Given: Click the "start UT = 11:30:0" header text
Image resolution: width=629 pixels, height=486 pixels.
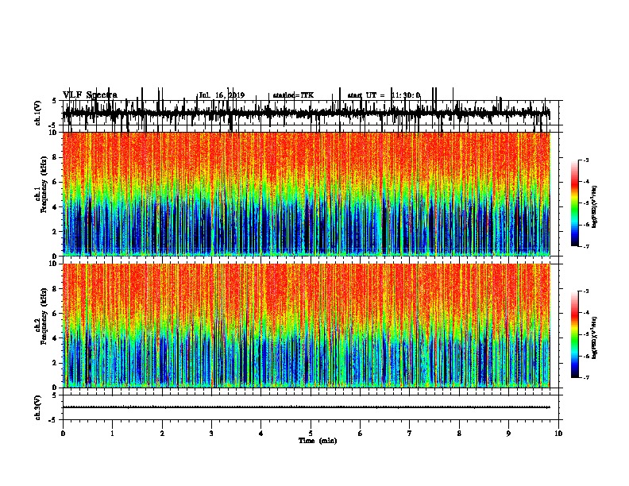Looking at the screenshot, I should [384, 95].
